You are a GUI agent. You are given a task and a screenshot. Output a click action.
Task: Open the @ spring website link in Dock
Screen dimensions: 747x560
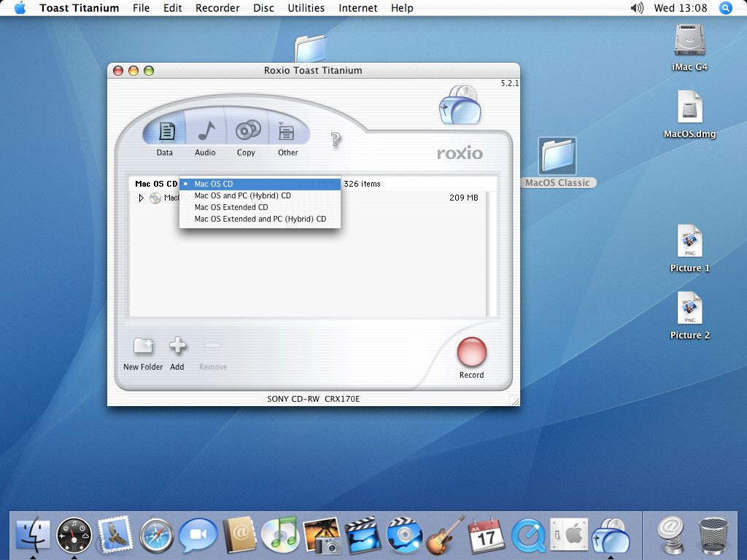tap(670, 535)
